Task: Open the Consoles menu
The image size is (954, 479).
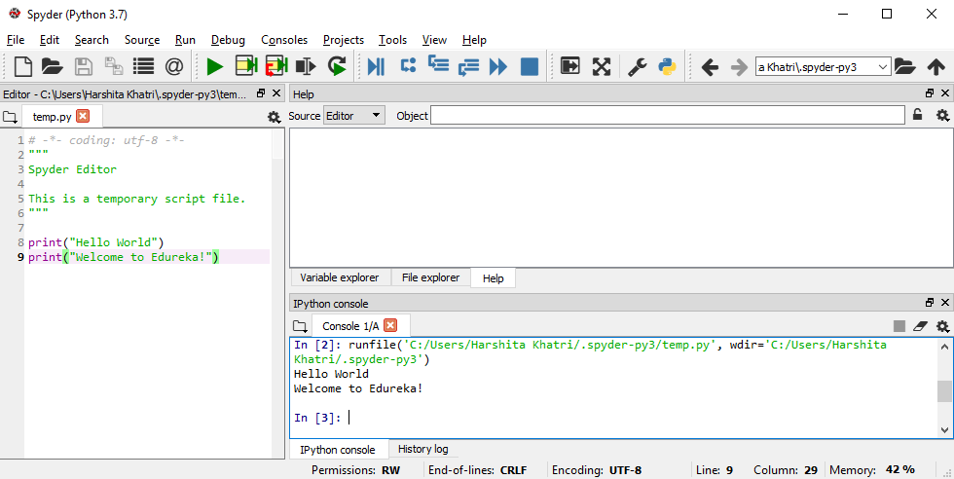Action: point(284,40)
